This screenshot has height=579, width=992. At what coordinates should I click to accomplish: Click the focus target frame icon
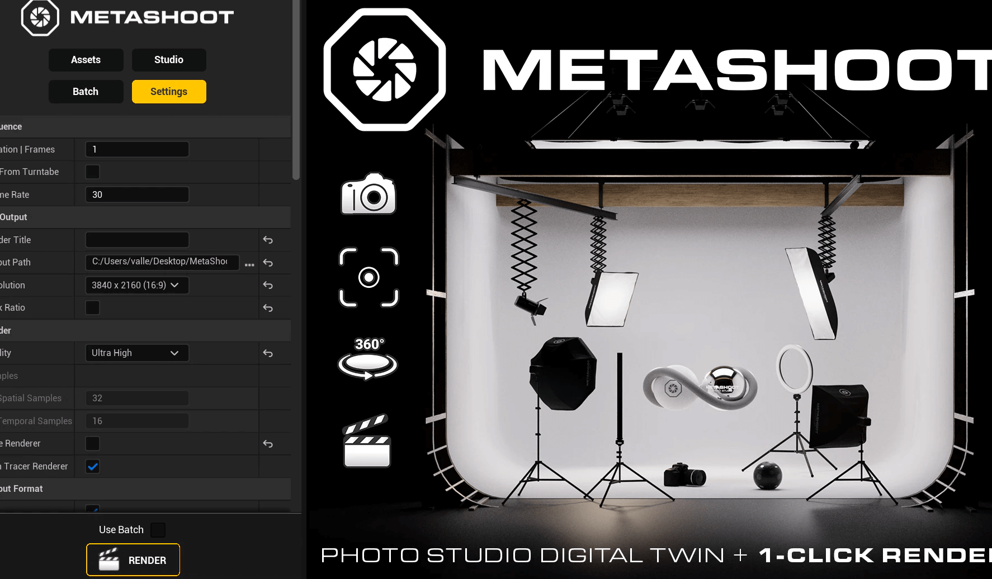click(x=369, y=277)
